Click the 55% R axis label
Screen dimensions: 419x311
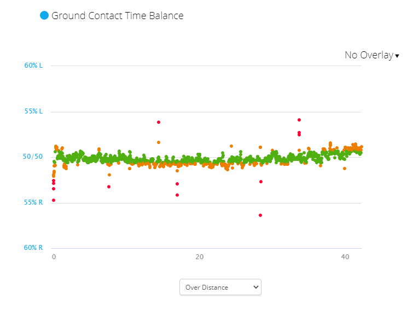33,202
